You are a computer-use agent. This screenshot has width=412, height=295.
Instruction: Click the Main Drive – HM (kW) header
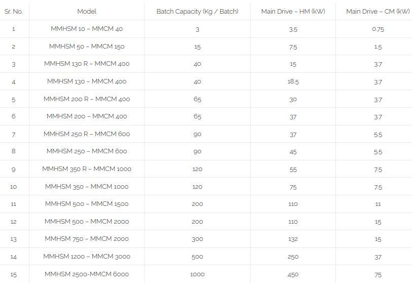[x=293, y=11]
